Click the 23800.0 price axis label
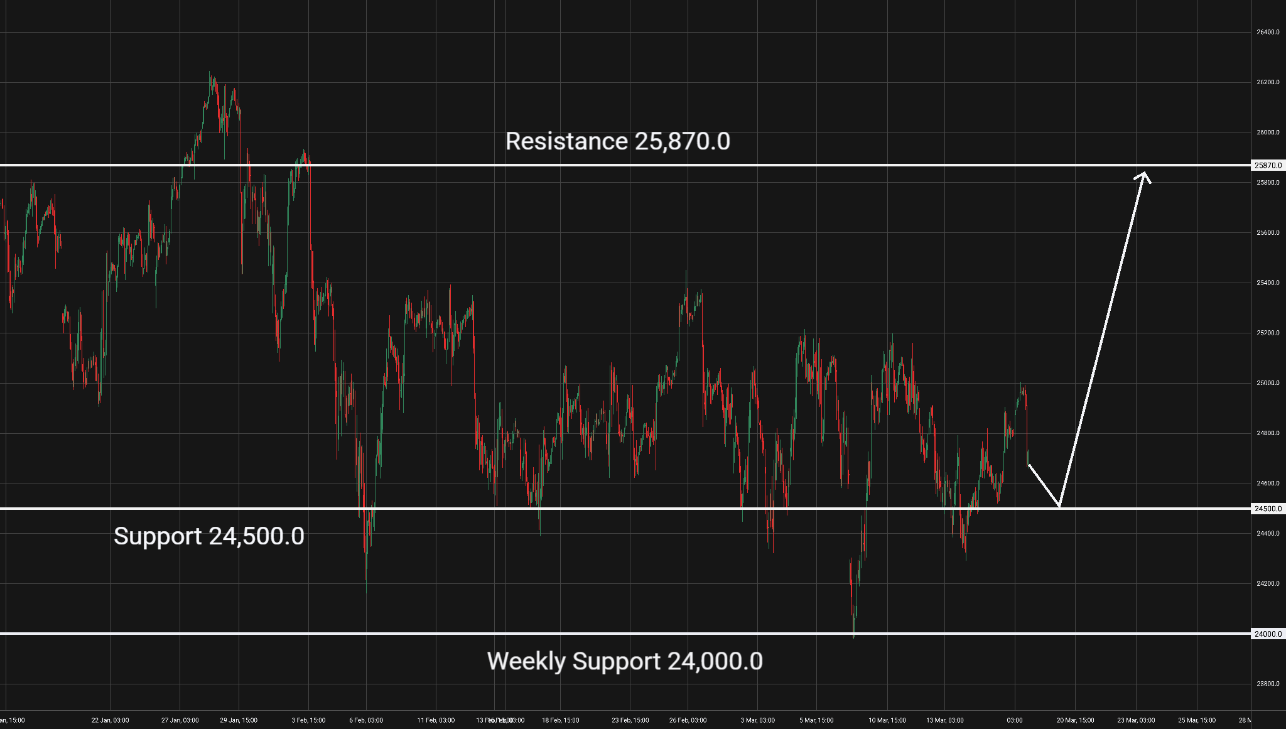The width and height of the screenshot is (1286, 729). 1268,684
